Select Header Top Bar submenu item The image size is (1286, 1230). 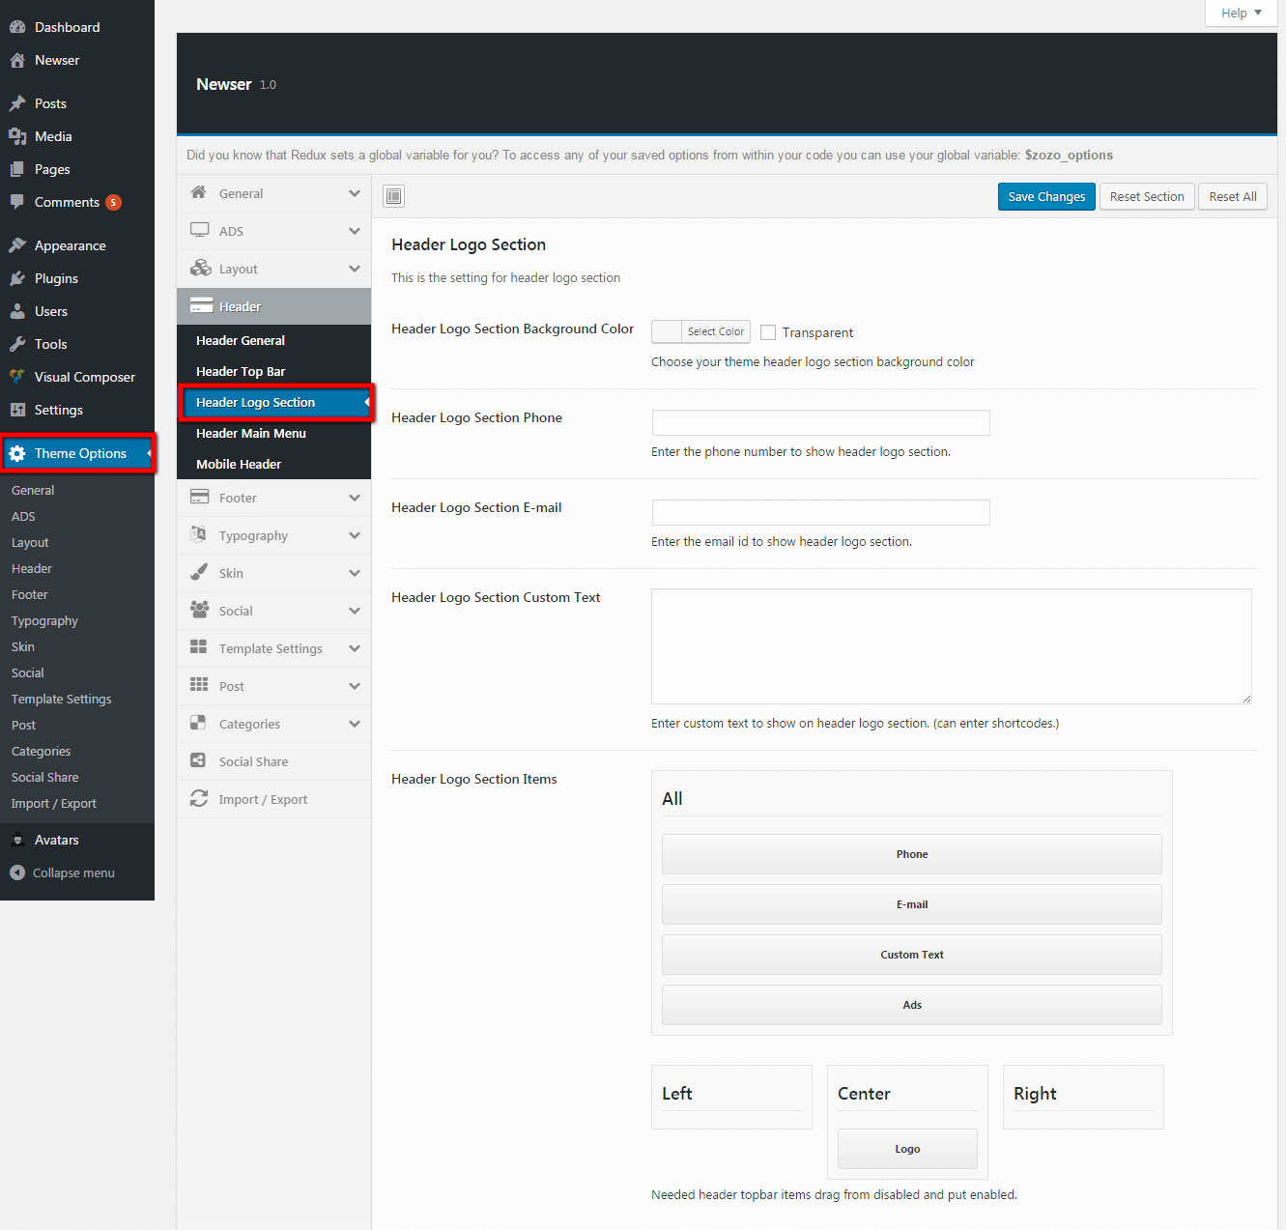[x=241, y=371]
